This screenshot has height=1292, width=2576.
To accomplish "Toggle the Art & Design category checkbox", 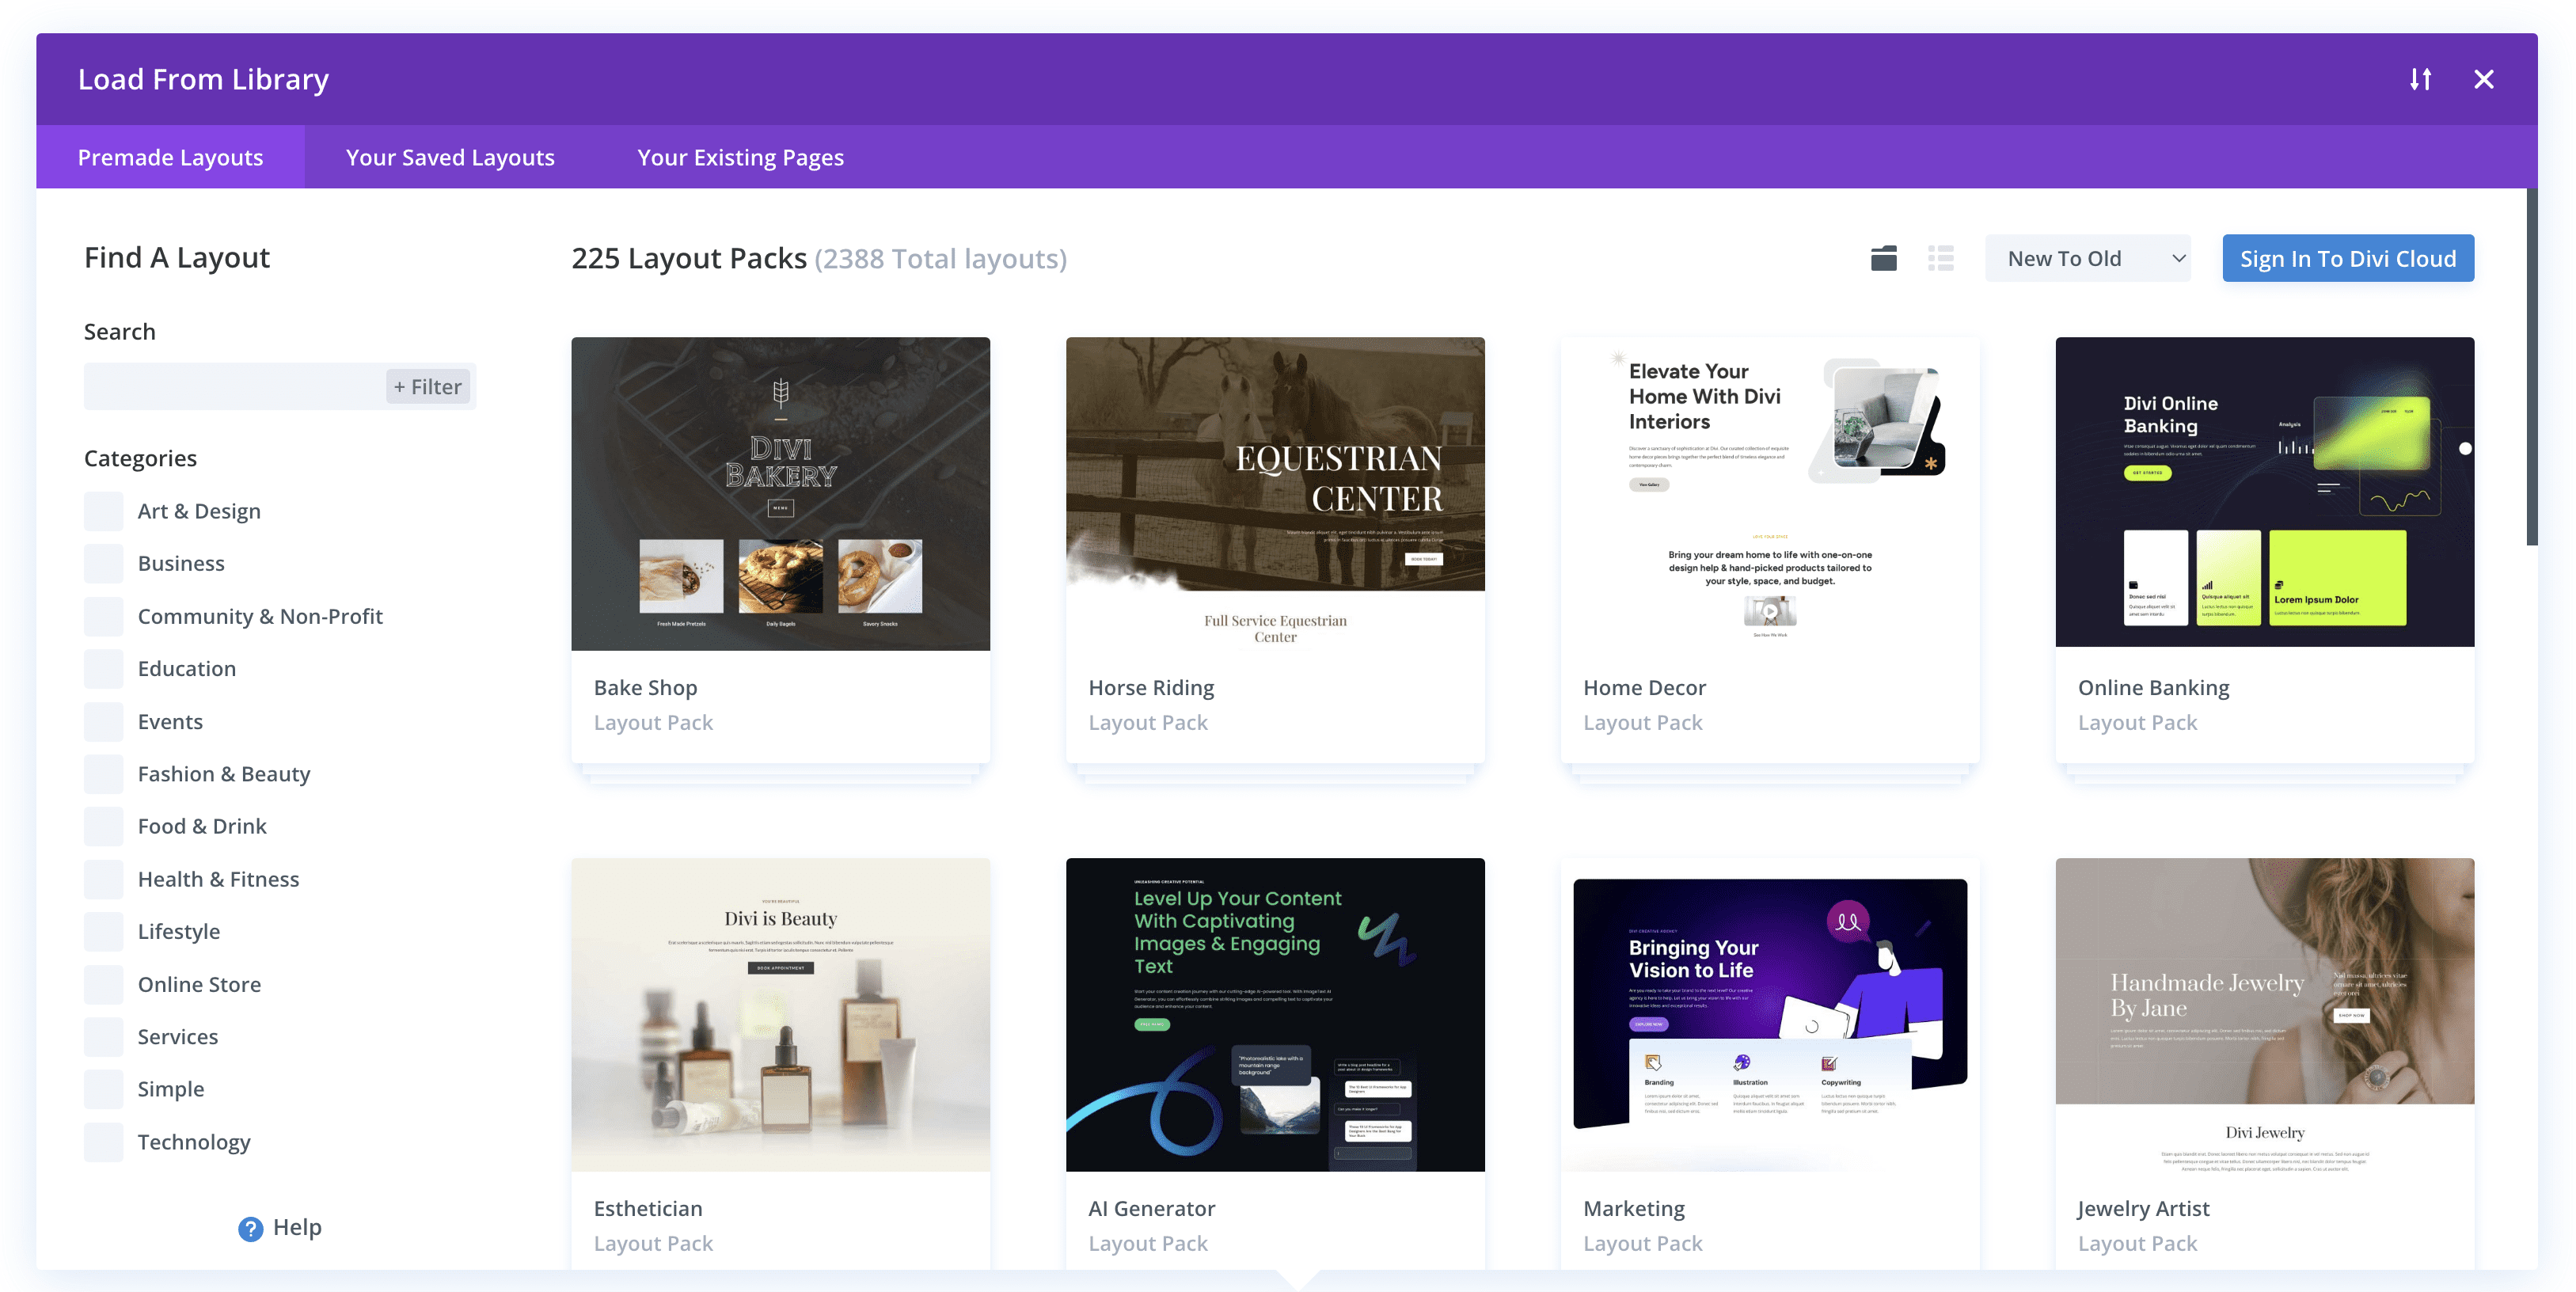I will 102,509.
